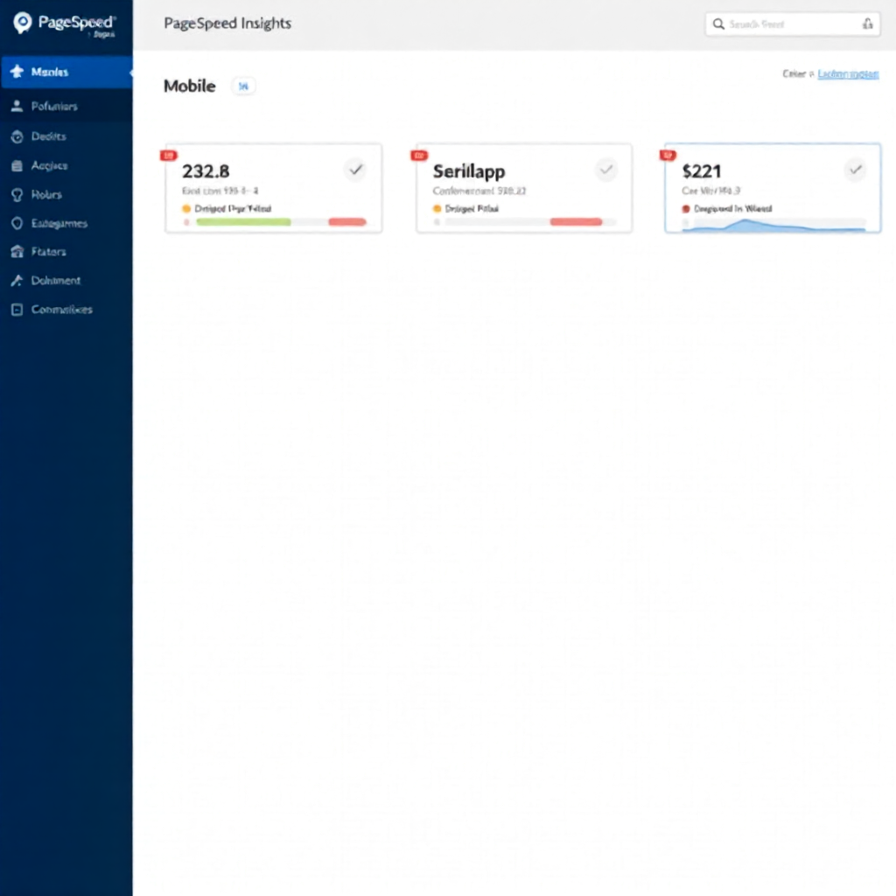Viewport: 896px width, 896px height.
Task: Open the Rolurs sidebar item
Action: point(66,195)
